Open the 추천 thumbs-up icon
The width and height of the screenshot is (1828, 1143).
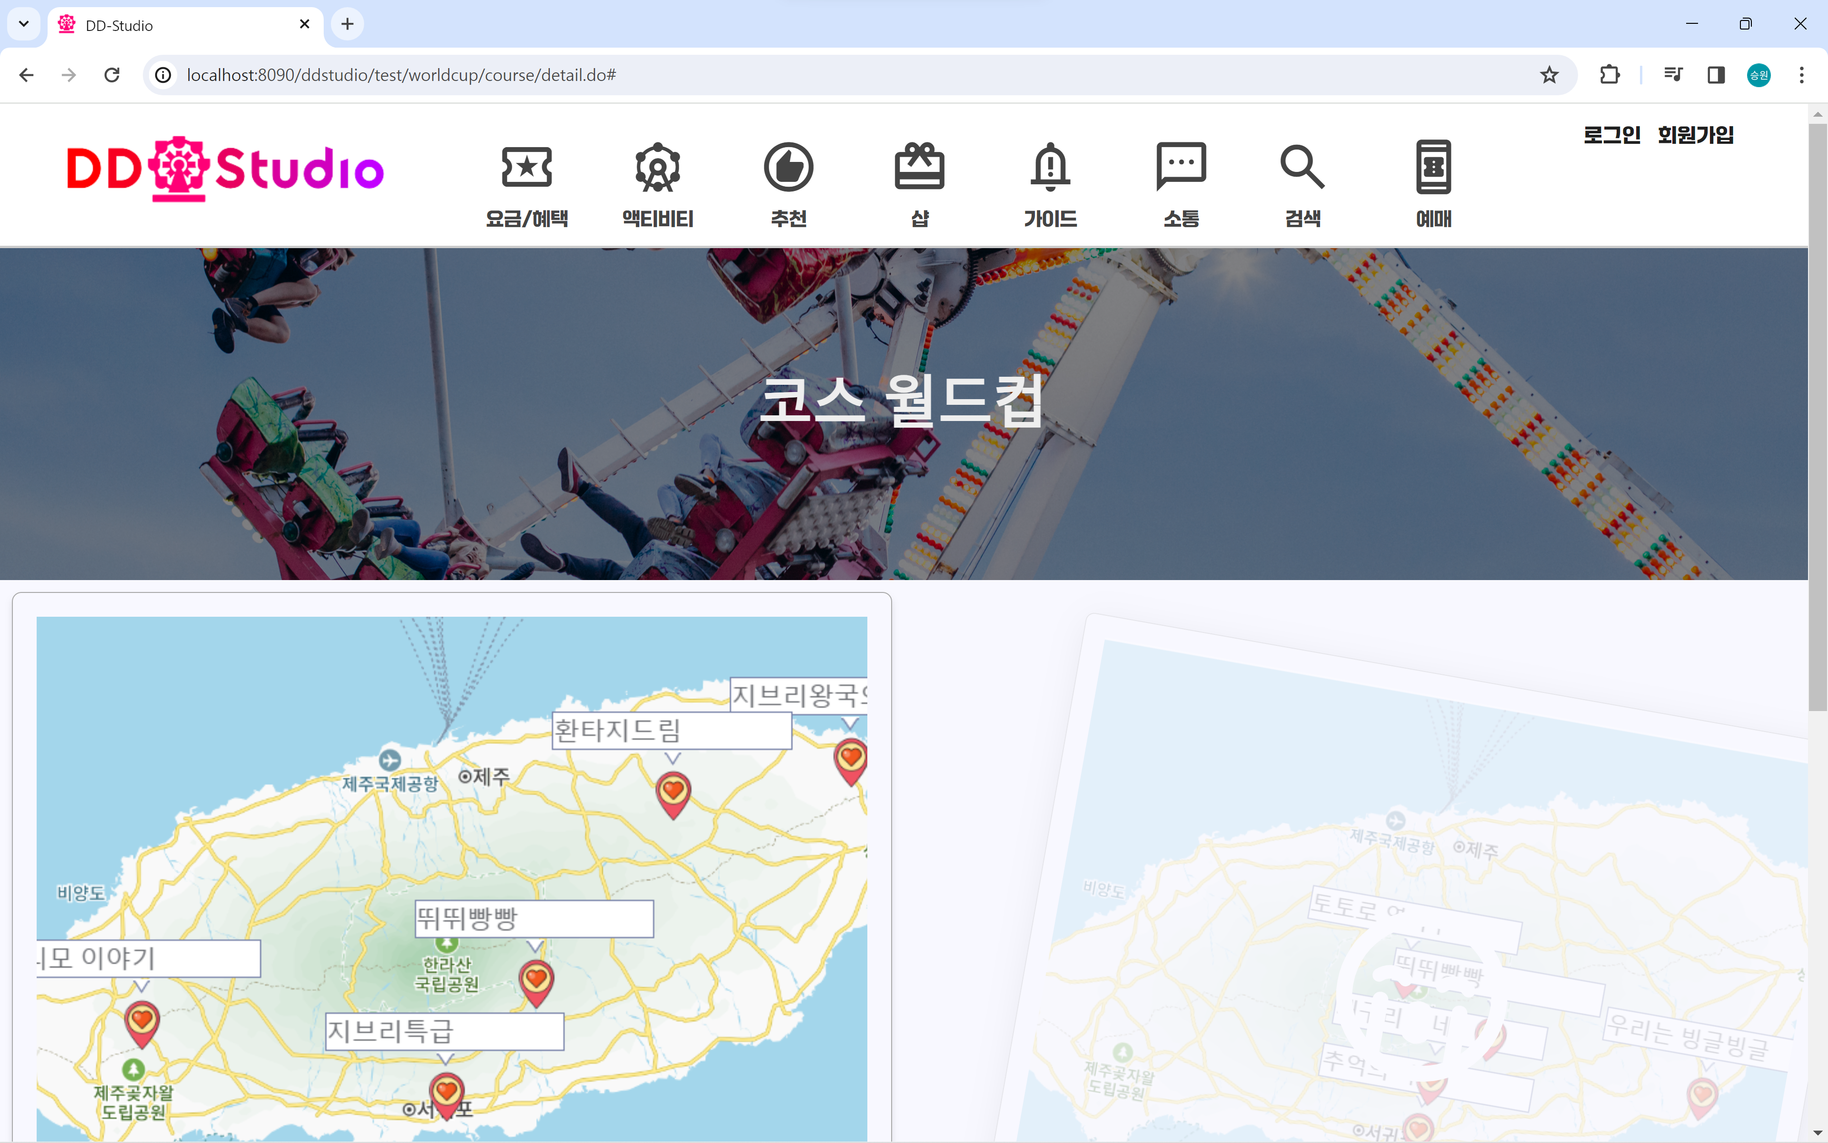click(x=789, y=166)
